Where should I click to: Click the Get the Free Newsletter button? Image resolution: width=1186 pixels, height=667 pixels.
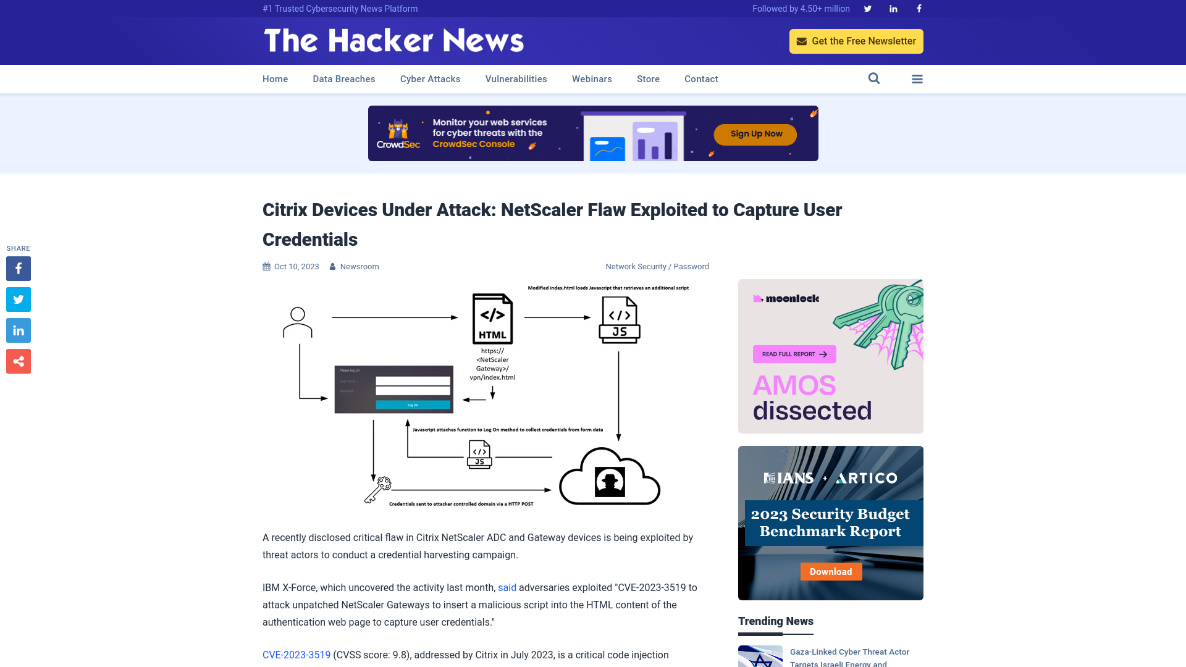pos(856,41)
